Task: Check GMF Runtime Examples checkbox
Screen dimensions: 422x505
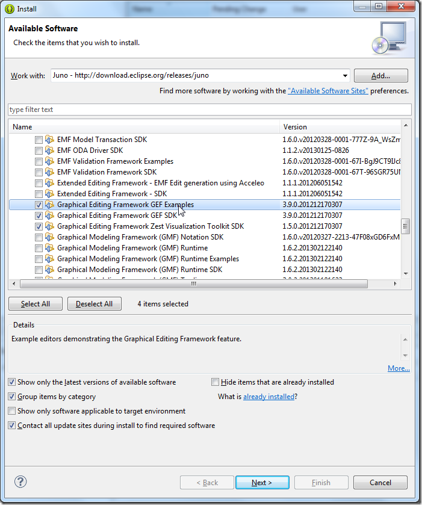Action: [x=39, y=259]
